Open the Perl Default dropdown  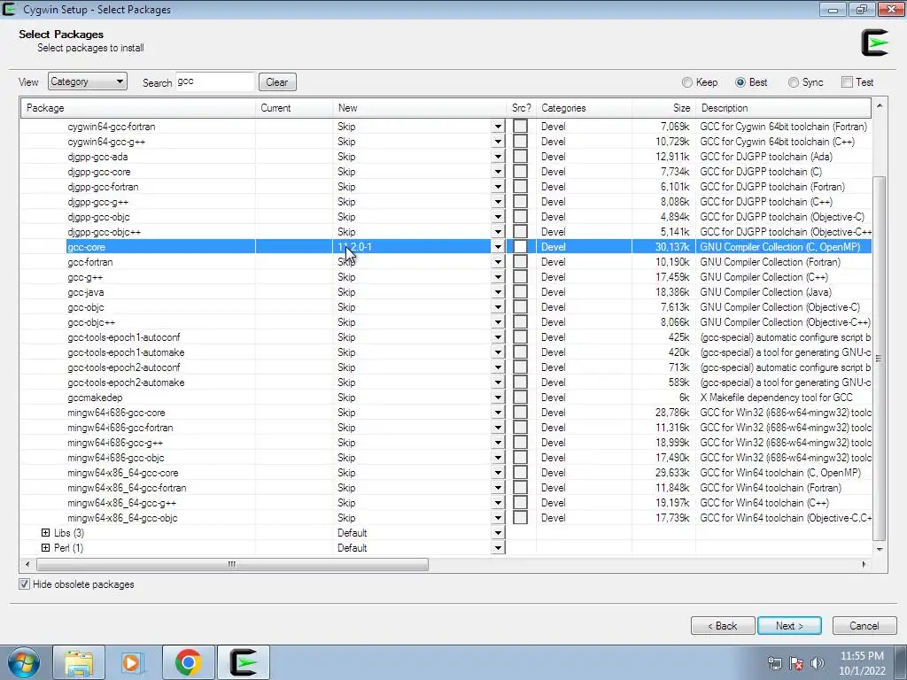[x=498, y=547]
